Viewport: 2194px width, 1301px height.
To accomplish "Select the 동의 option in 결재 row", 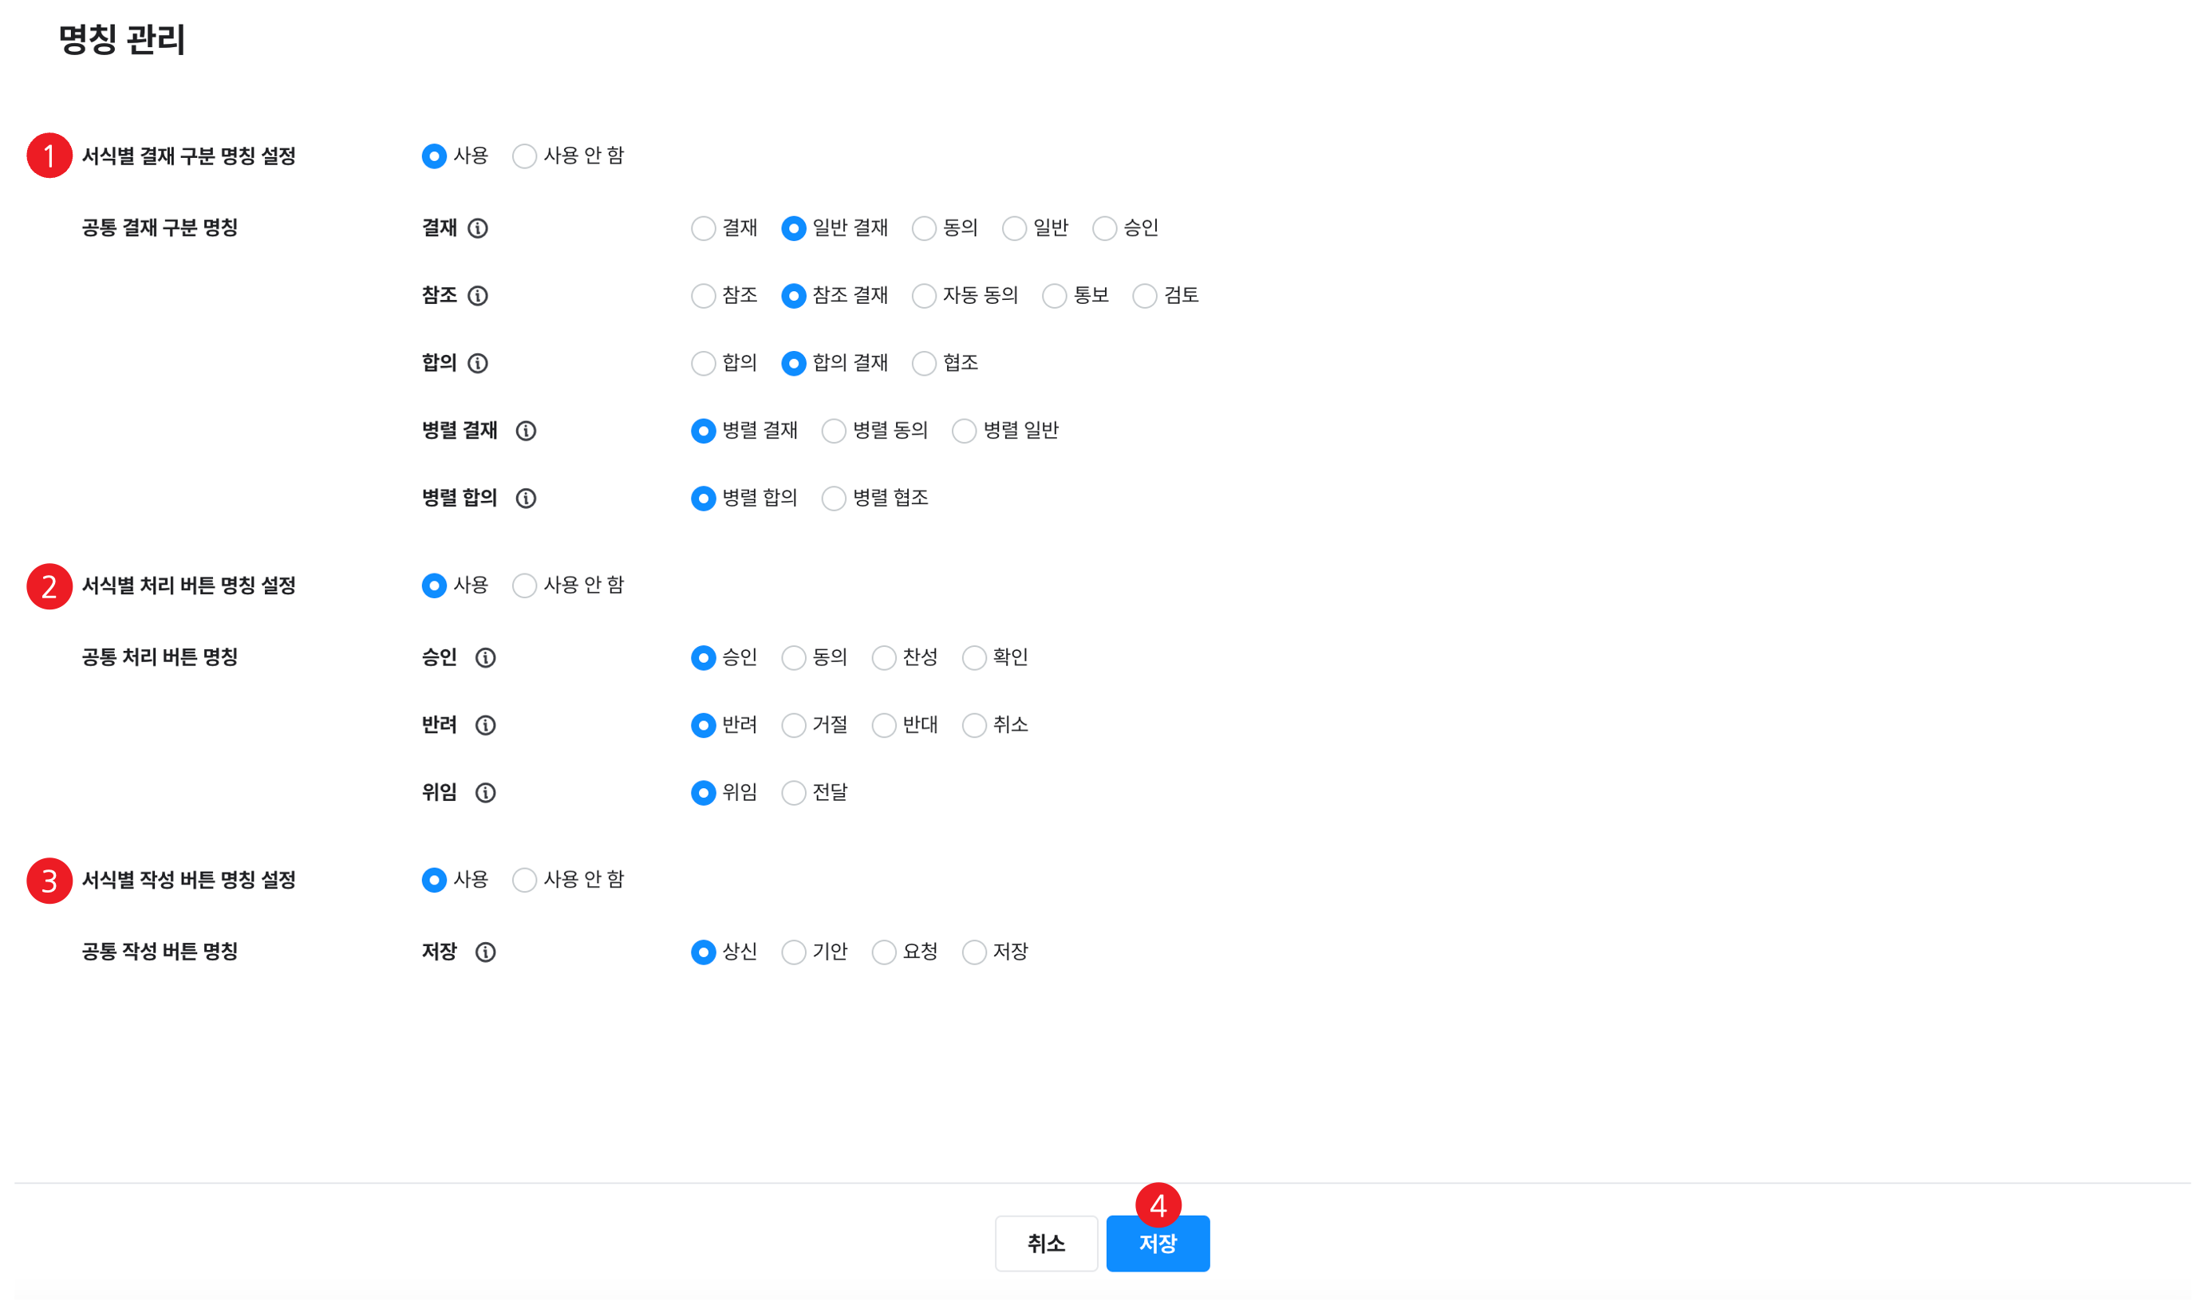I will pyautogui.click(x=924, y=229).
